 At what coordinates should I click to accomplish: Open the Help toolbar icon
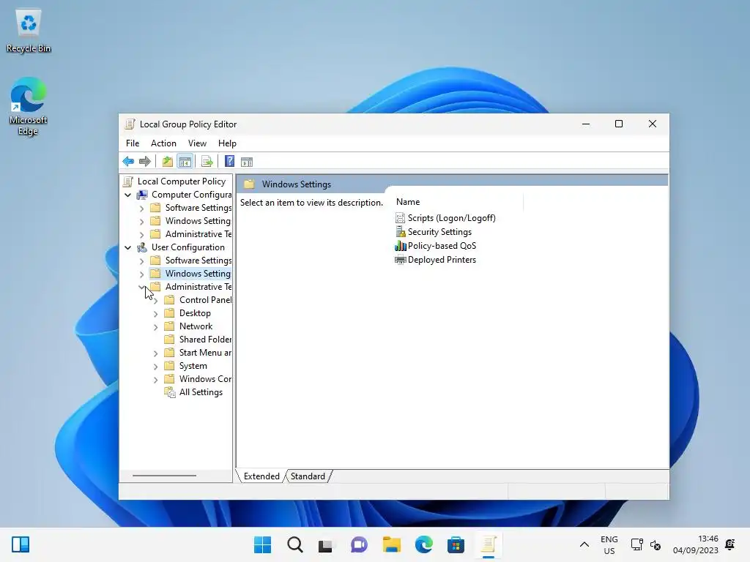click(x=229, y=162)
